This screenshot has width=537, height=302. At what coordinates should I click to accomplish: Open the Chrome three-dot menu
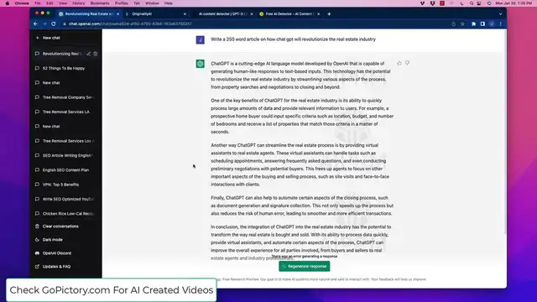tap(501, 24)
